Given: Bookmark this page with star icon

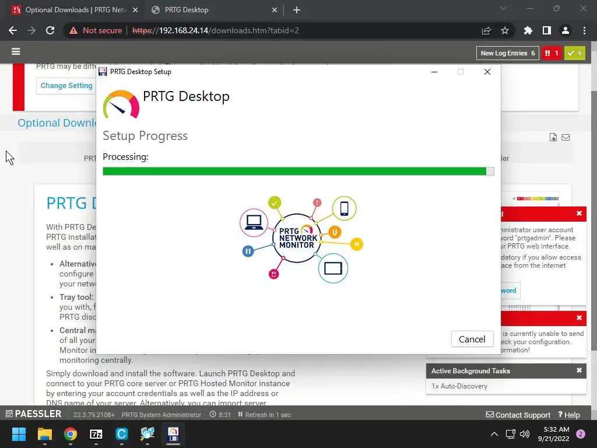Looking at the screenshot, I should point(505,30).
